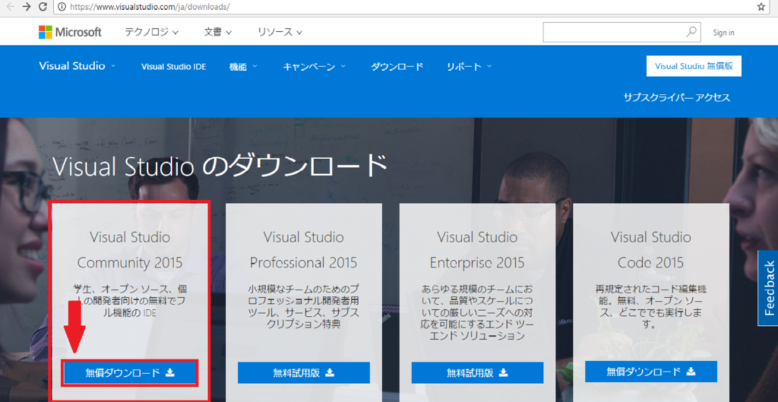
Task: Click the Microsoft logo
Action: 70,32
